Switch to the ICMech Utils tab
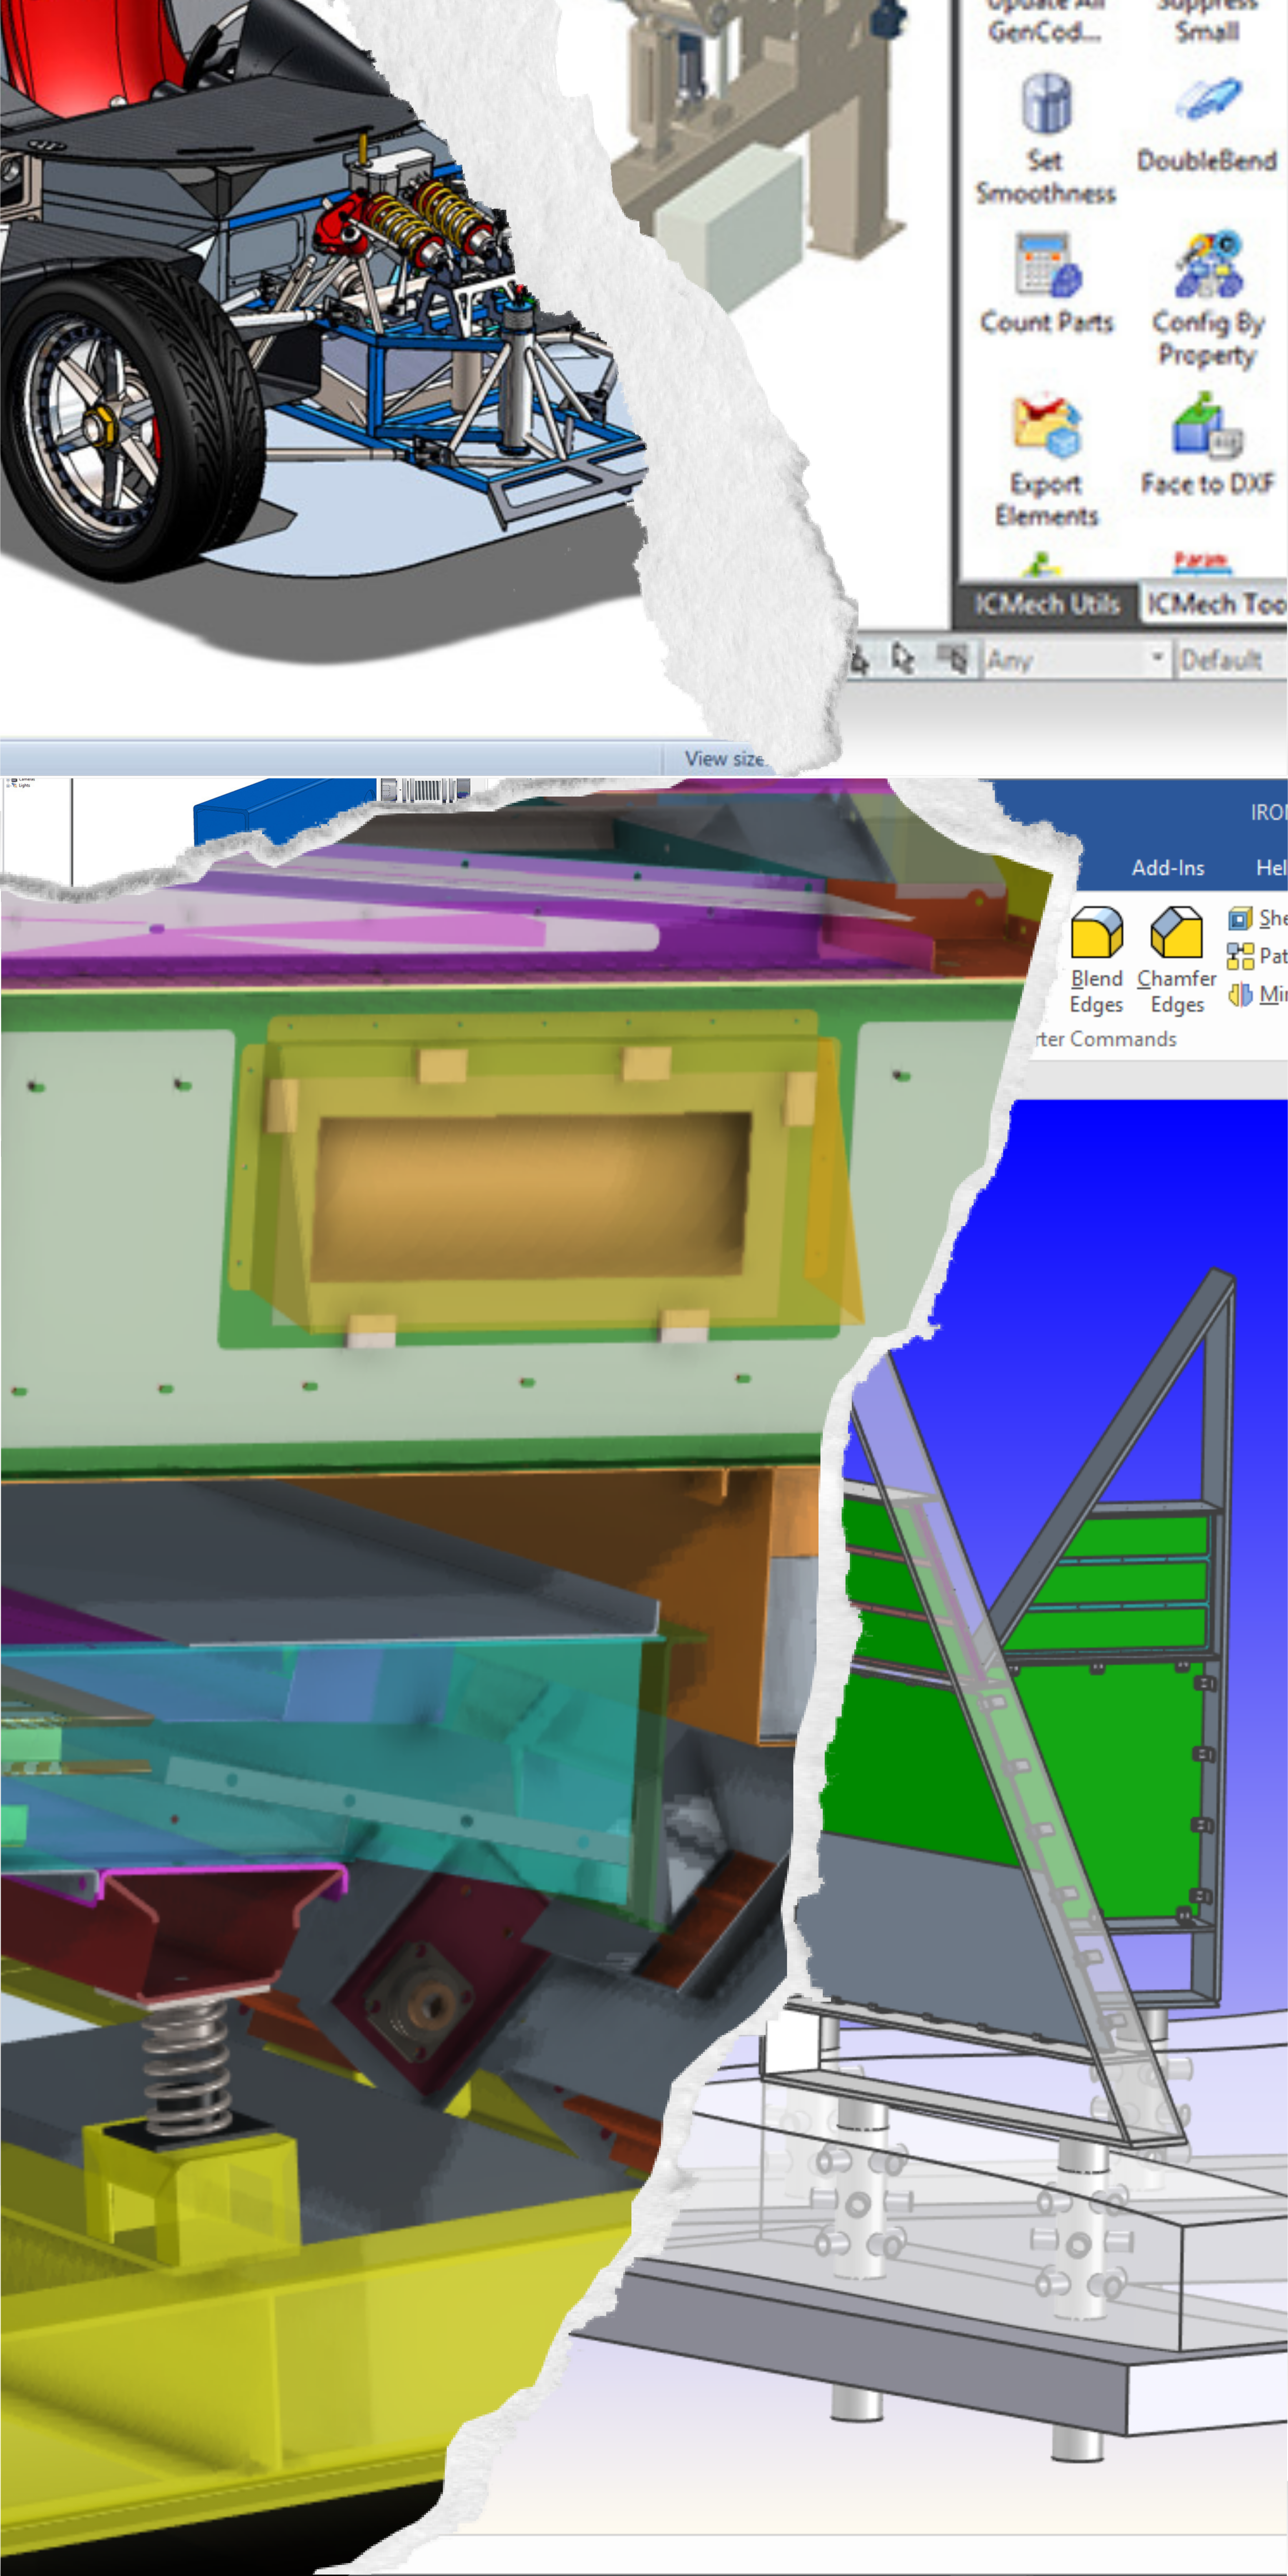1288x2576 pixels. (1046, 604)
